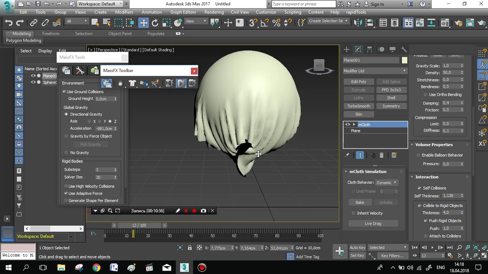Disable Use Ground Collisions checkbox
The height and width of the screenshot is (274, 488).
(64, 92)
